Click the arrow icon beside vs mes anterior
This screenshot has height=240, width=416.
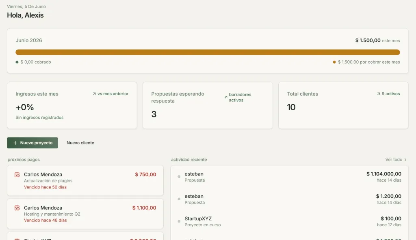point(94,94)
